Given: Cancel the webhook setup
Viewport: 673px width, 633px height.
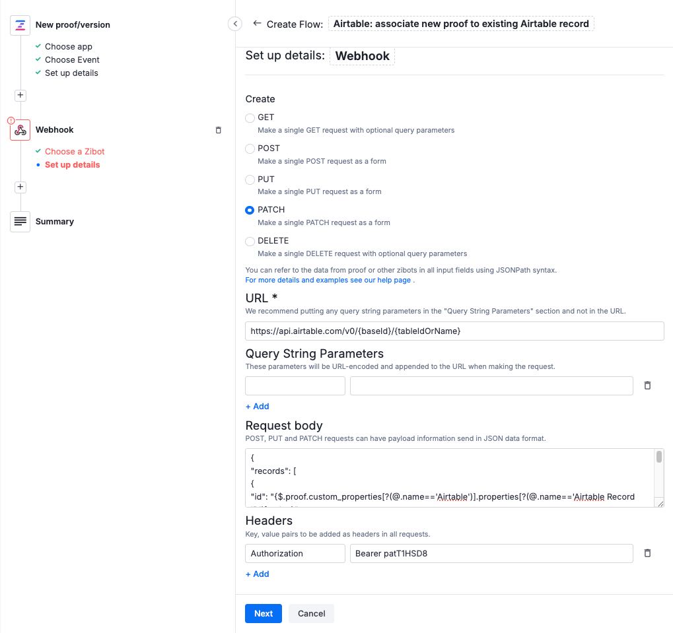Looking at the screenshot, I should pyautogui.click(x=311, y=613).
